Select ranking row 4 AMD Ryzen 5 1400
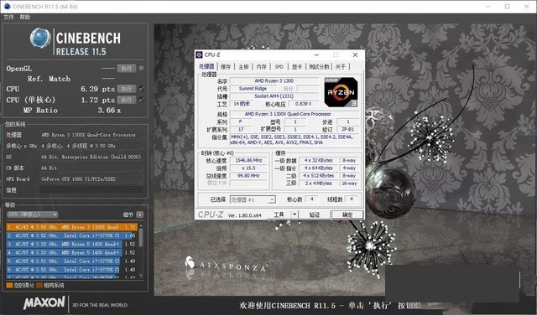537x315 pixels. (x=72, y=252)
